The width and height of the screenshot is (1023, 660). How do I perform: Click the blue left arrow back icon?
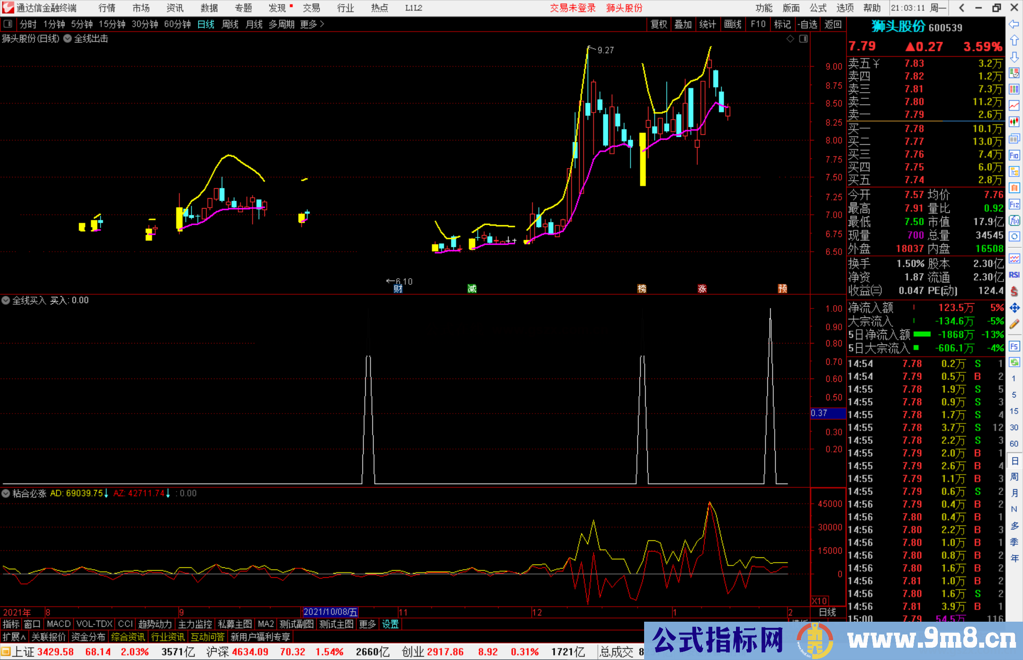[1014, 24]
